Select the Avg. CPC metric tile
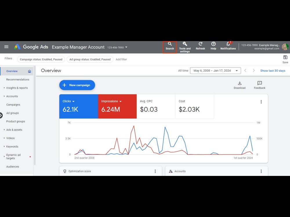290x217 pixels. pyautogui.click(x=156, y=106)
